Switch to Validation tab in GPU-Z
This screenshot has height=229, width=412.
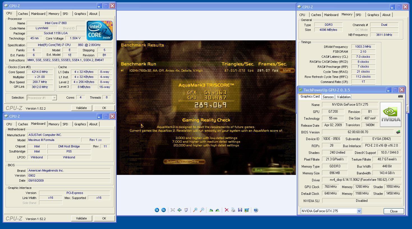coord(344,97)
